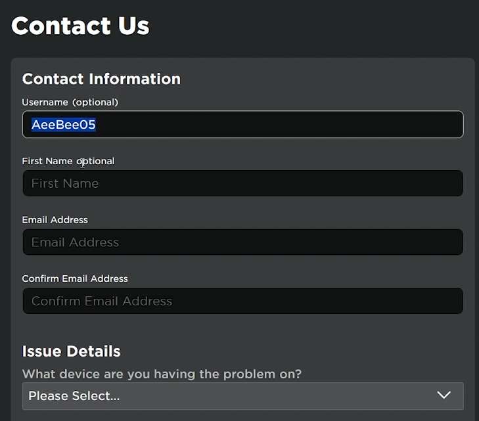Click the "What device" question text
Viewport: 479px width, 421px height.
pos(162,374)
